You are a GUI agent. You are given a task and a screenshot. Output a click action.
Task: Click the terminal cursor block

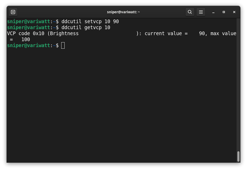[x=63, y=46]
